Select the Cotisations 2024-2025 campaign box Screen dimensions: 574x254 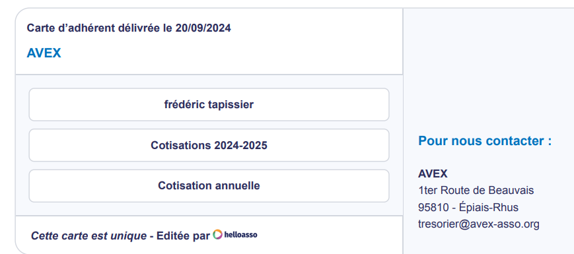[x=209, y=145]
